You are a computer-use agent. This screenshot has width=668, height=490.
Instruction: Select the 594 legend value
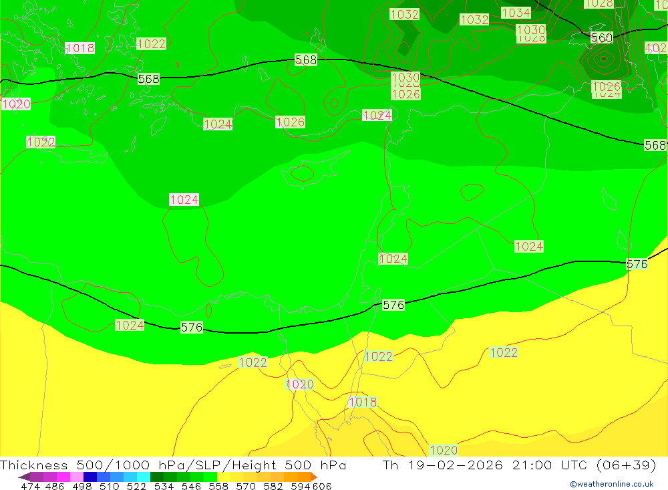click(301, 486)
